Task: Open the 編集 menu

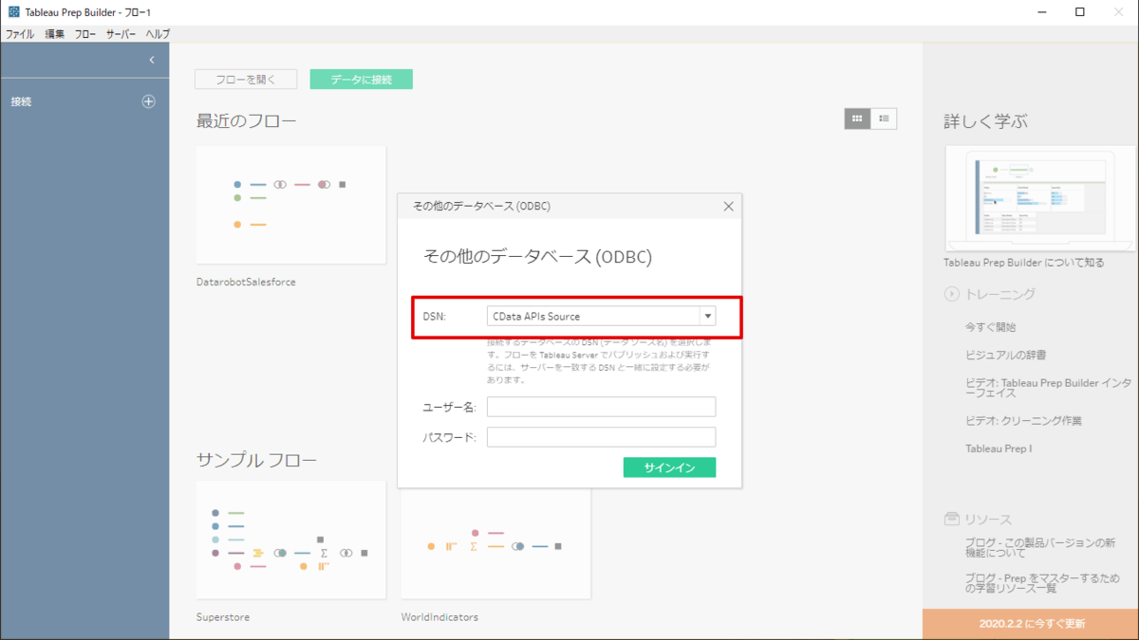Action: pos(55,34)
